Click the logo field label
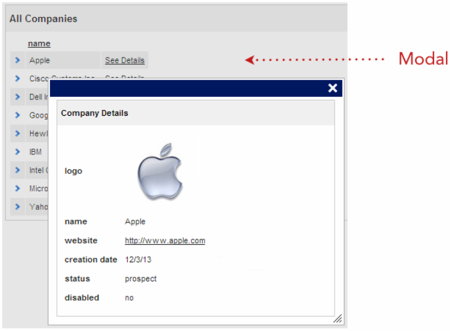 coord(73,171)
